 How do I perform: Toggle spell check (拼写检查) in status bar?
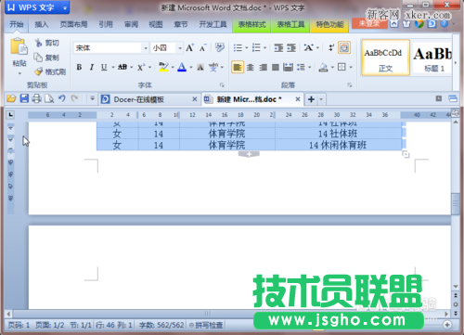click(x=206, y=325)
